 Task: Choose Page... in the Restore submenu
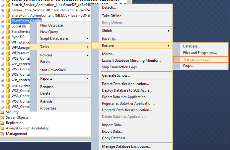point(201,66)
